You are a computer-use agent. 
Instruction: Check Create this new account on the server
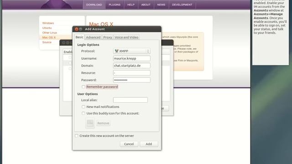(x=77, y=136)
